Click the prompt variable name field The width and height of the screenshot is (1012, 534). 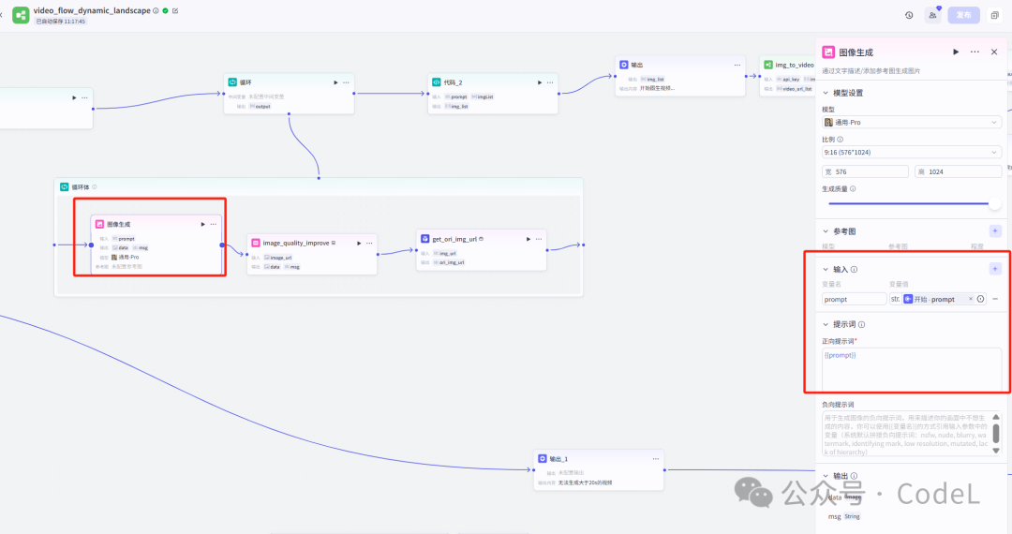pyautogui.click(x=854, y=299)
